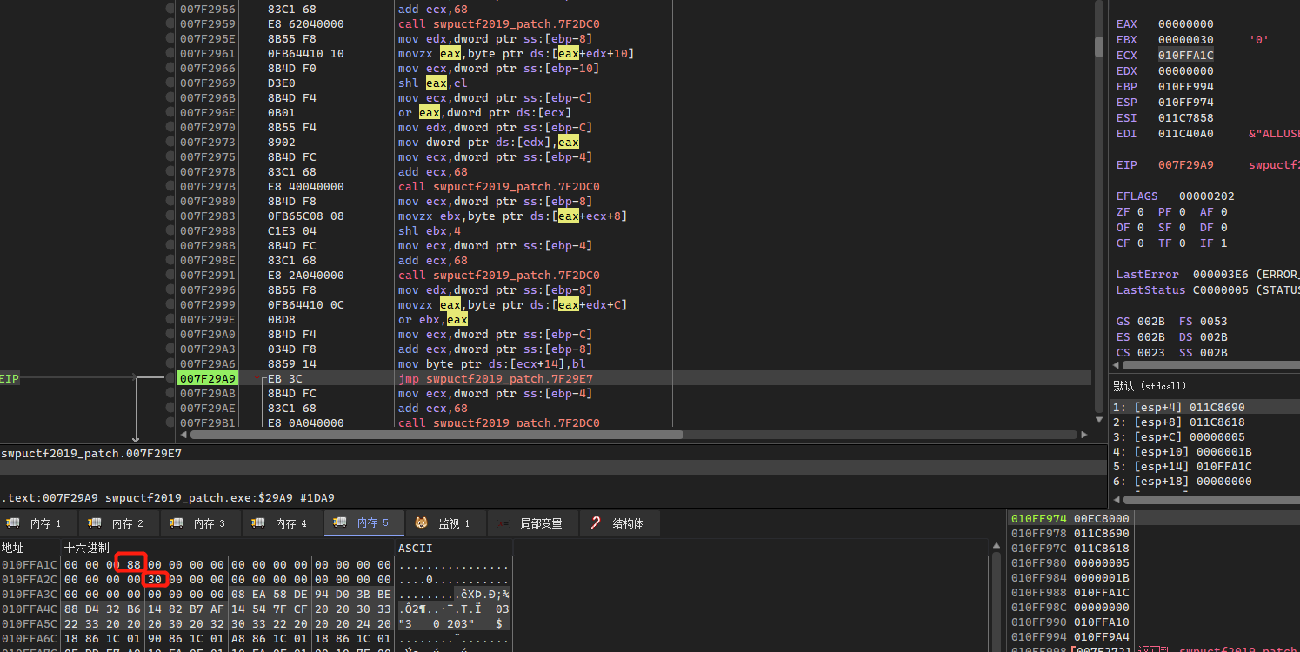This screenshot has width=1300, height=652.
Task: Select the EFLAGS value 00000202
Action: (1207, 196)
